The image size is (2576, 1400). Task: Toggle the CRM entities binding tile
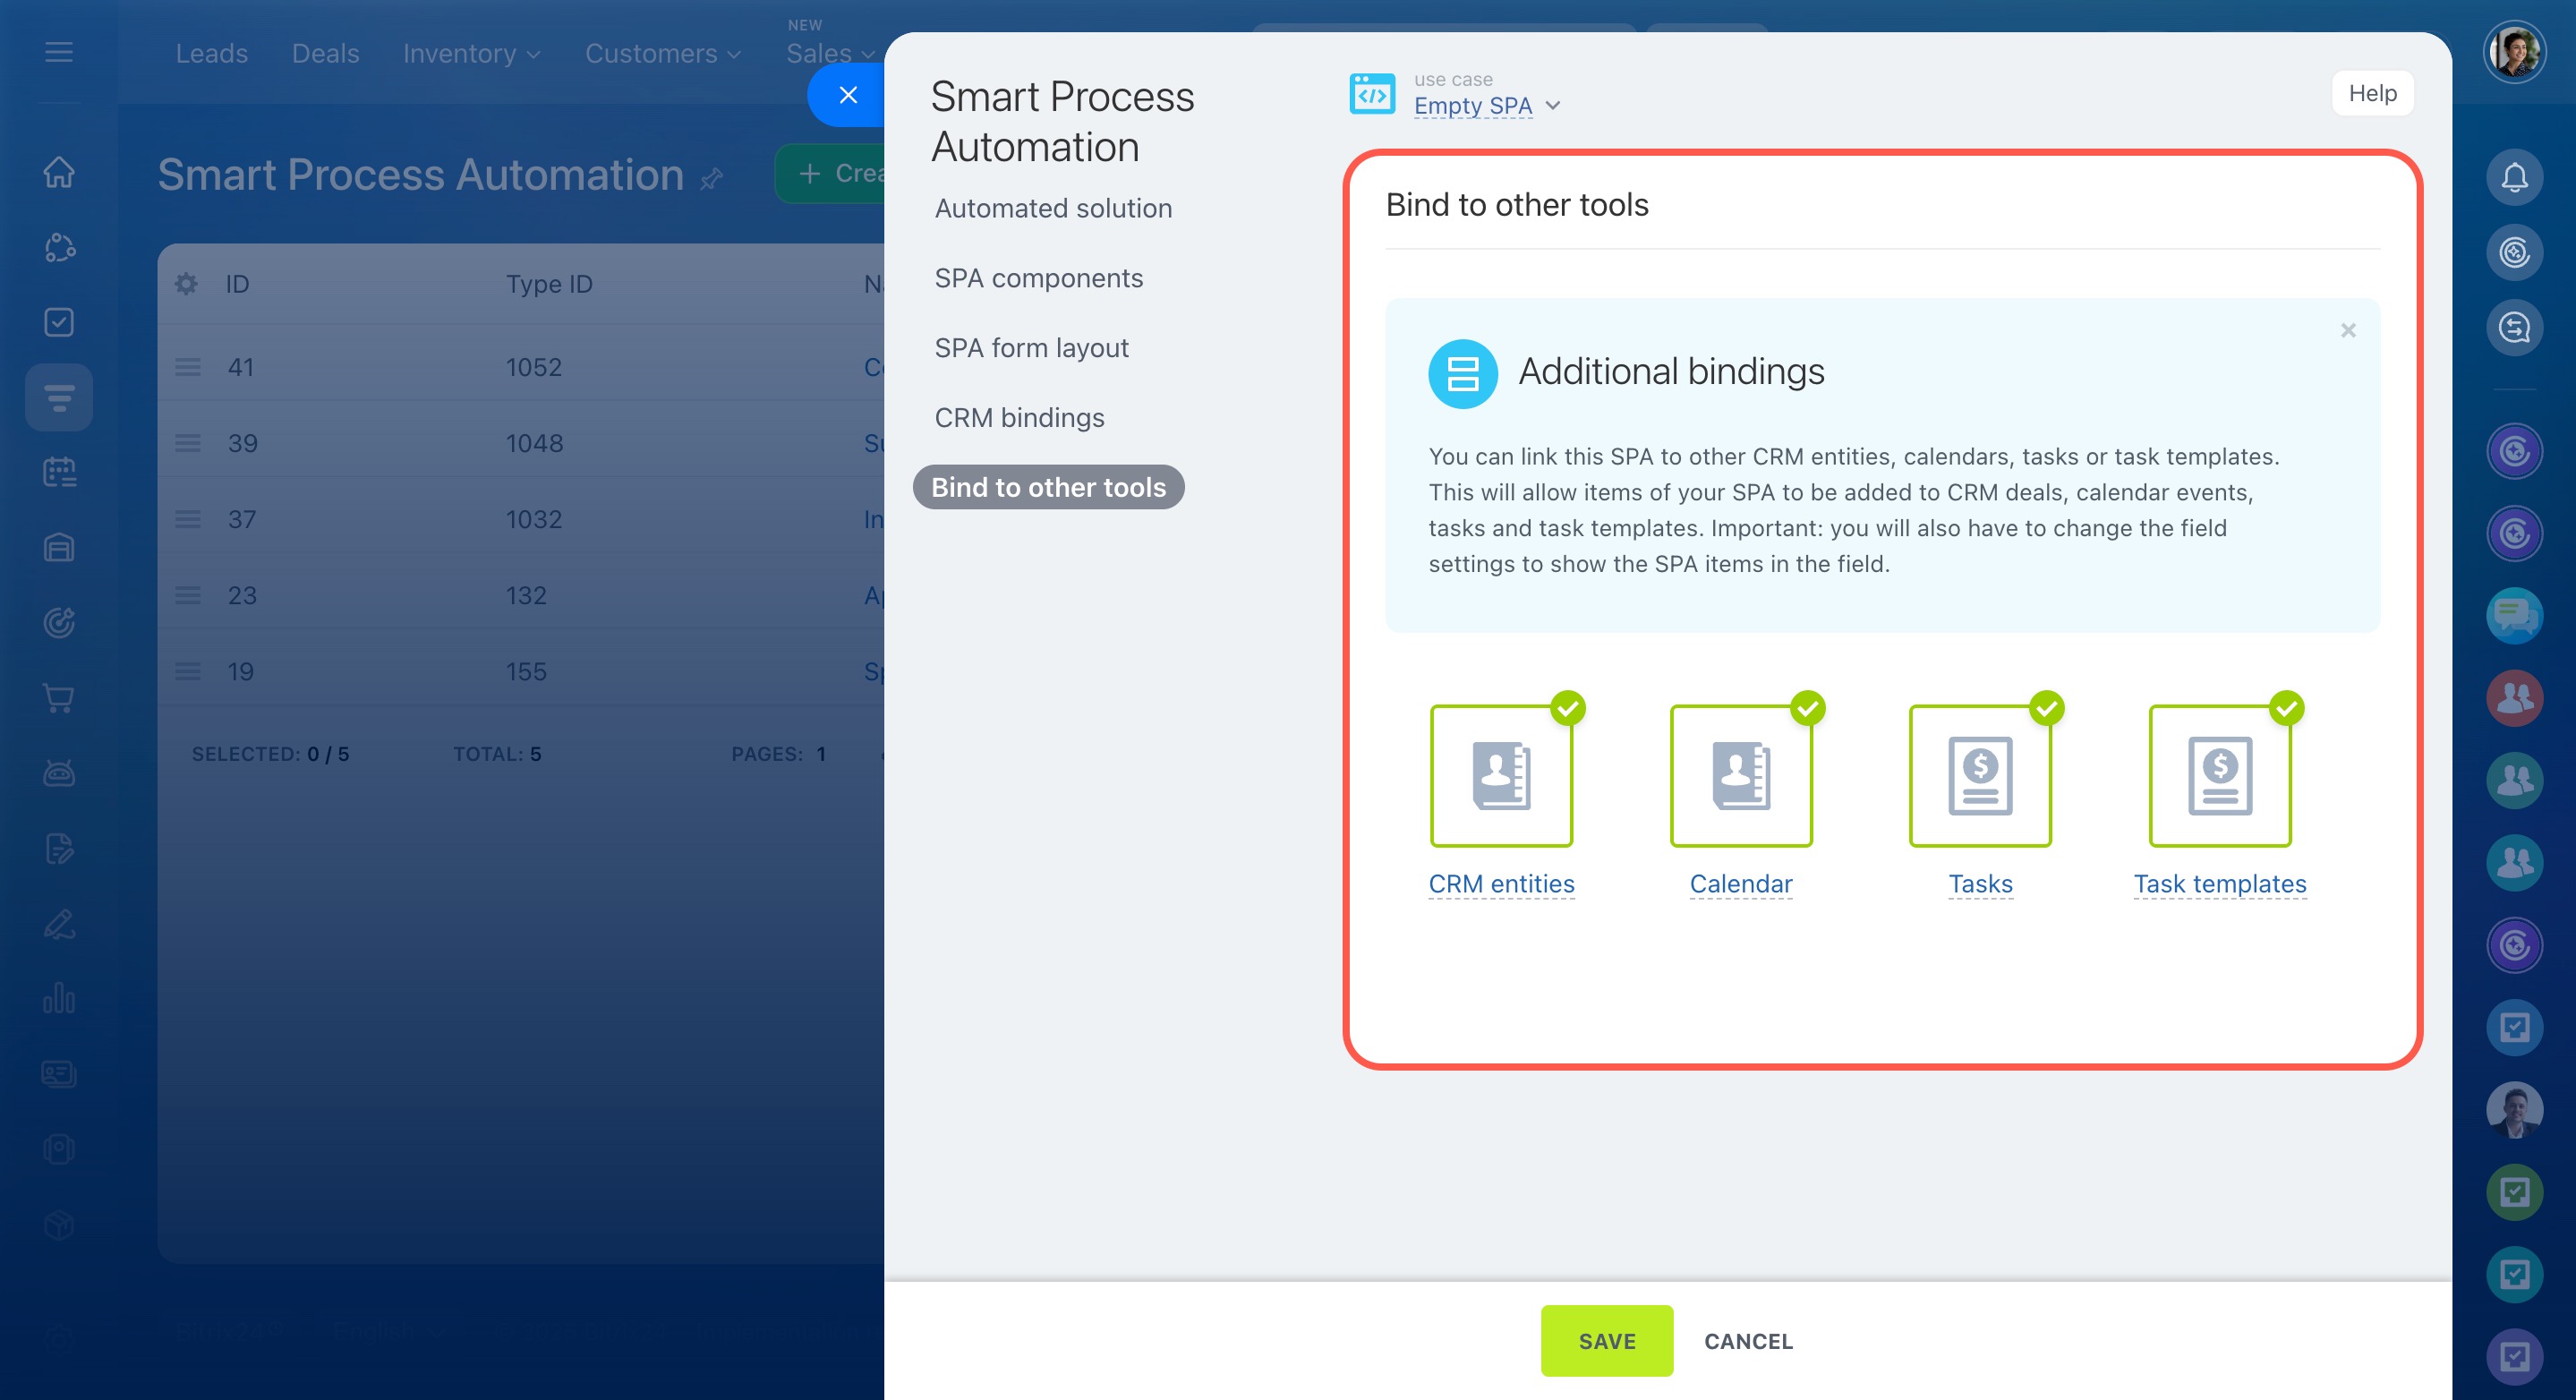pyautogui.click(x=1501, y=776)
